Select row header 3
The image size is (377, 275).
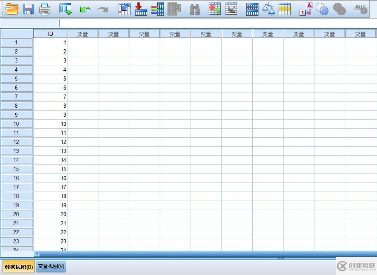pyautogui.click(x=17, y=60)
